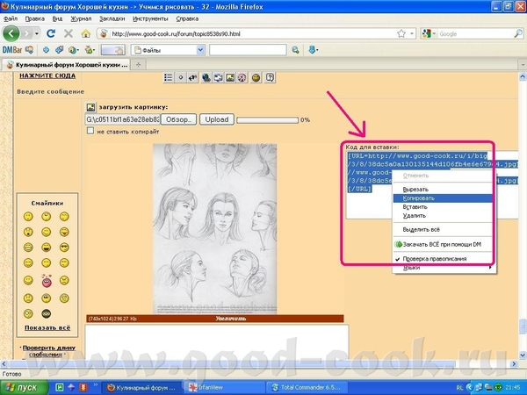The height and width of the screenshot is (395, 527).
Task: Select the 'Кулинарный форум Хорошей кухни' tab
Action: pos(66,64)
